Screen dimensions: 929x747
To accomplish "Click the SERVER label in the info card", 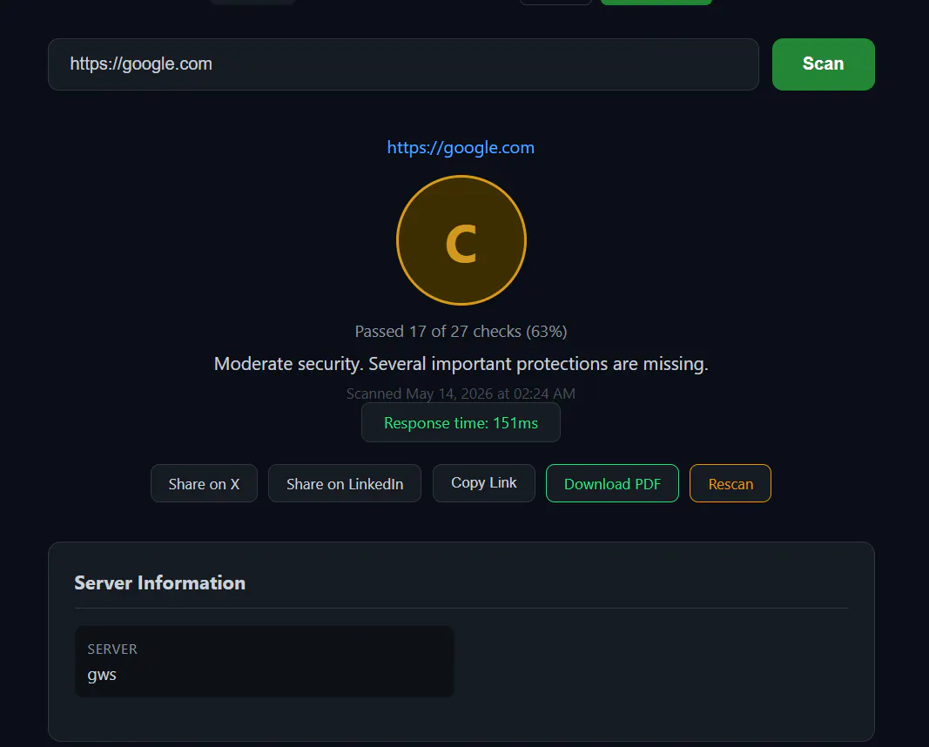I will [112, 649].
